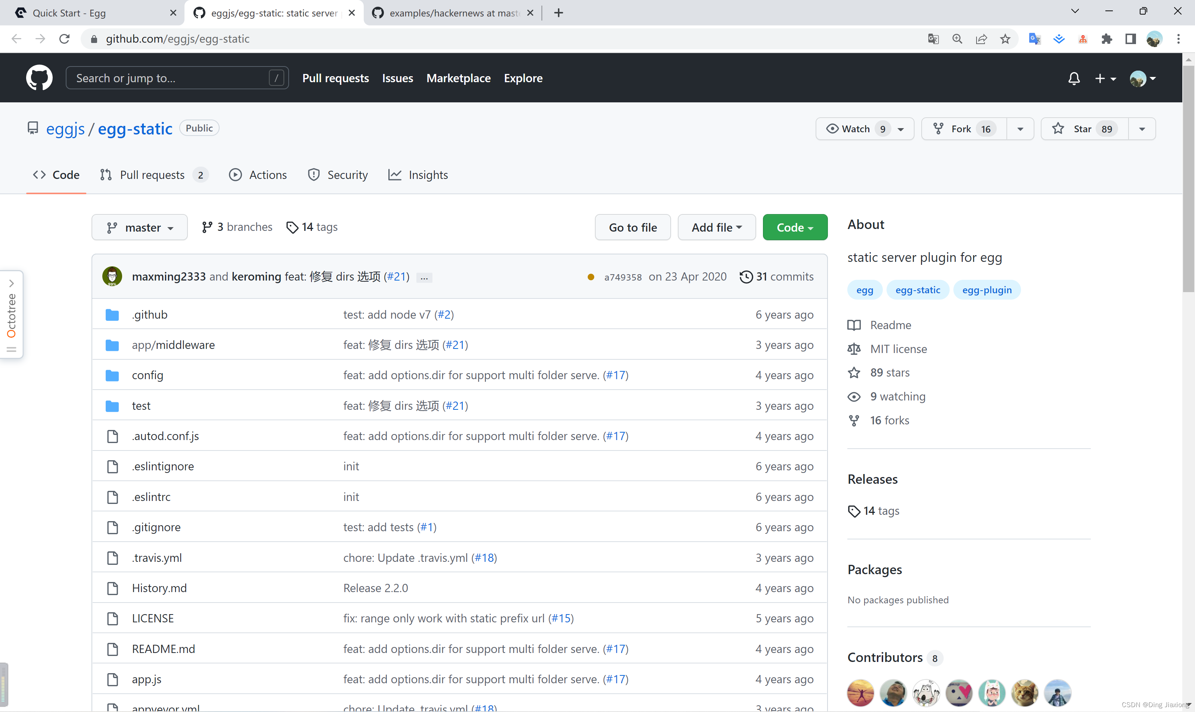Expand commit message ellipsis button
The image size is (1195, 712).
pyautogui.click(x=424, y=277)
